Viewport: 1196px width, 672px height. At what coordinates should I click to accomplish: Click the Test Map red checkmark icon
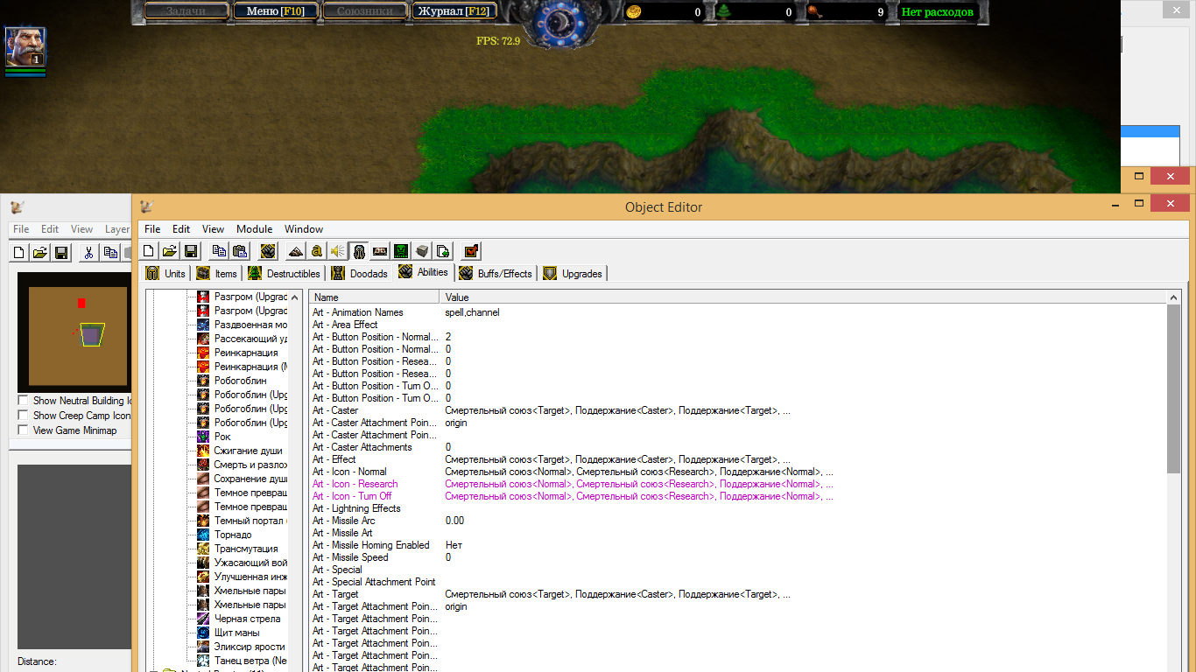(x=471, y=251)
